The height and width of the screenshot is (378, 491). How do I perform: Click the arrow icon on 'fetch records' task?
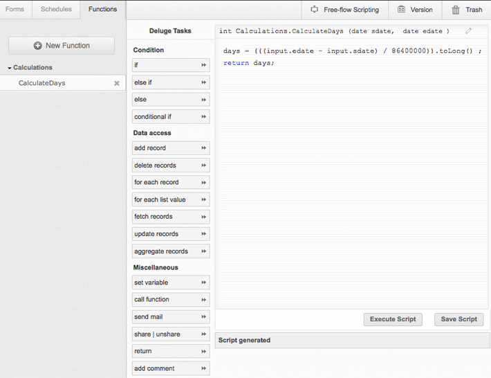[203, 217]
